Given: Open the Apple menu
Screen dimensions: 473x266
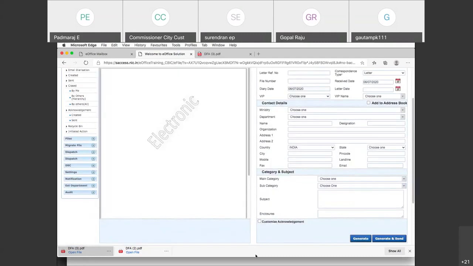Looking at the screenshot, I should [x=64, y=45].
